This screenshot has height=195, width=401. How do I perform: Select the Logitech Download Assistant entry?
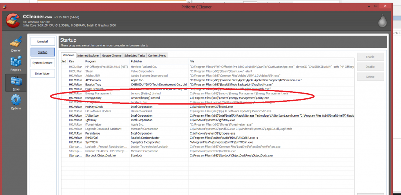point(208,129)
